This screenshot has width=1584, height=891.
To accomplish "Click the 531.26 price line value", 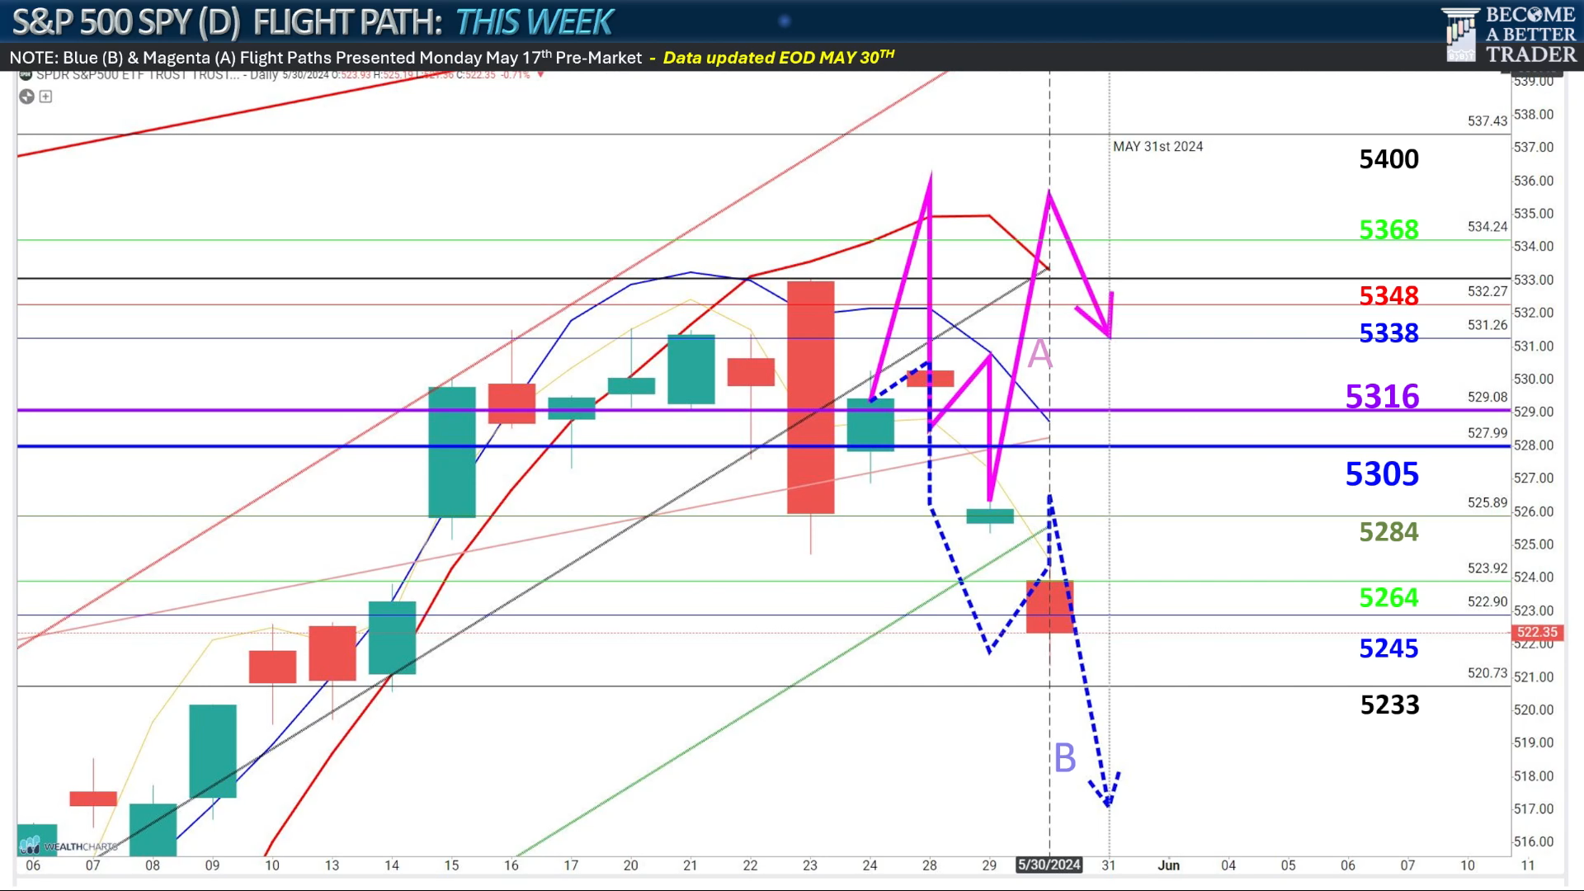I will pyautogui.click(x=1487, y=325).
